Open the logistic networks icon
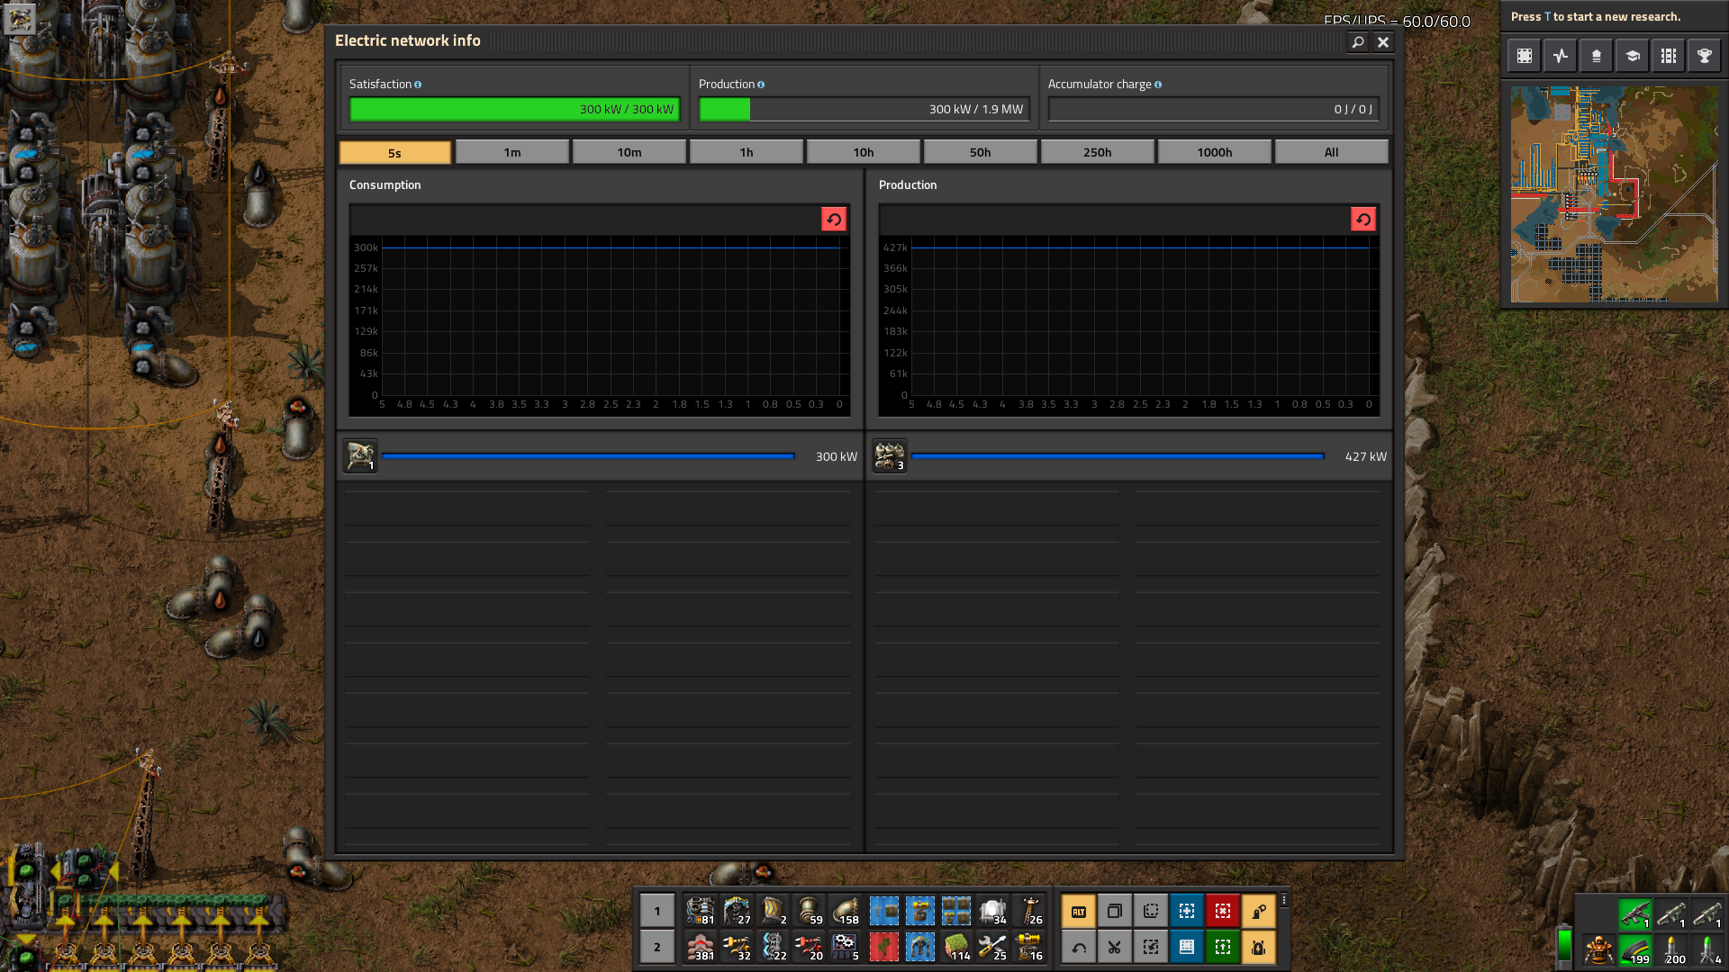This screenshot has width=1729, height=972. [1597, 56]
